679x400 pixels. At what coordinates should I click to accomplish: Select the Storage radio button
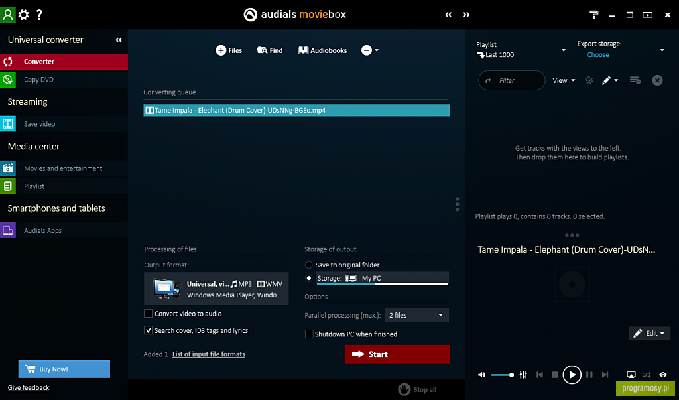click(x=309, y=278)
